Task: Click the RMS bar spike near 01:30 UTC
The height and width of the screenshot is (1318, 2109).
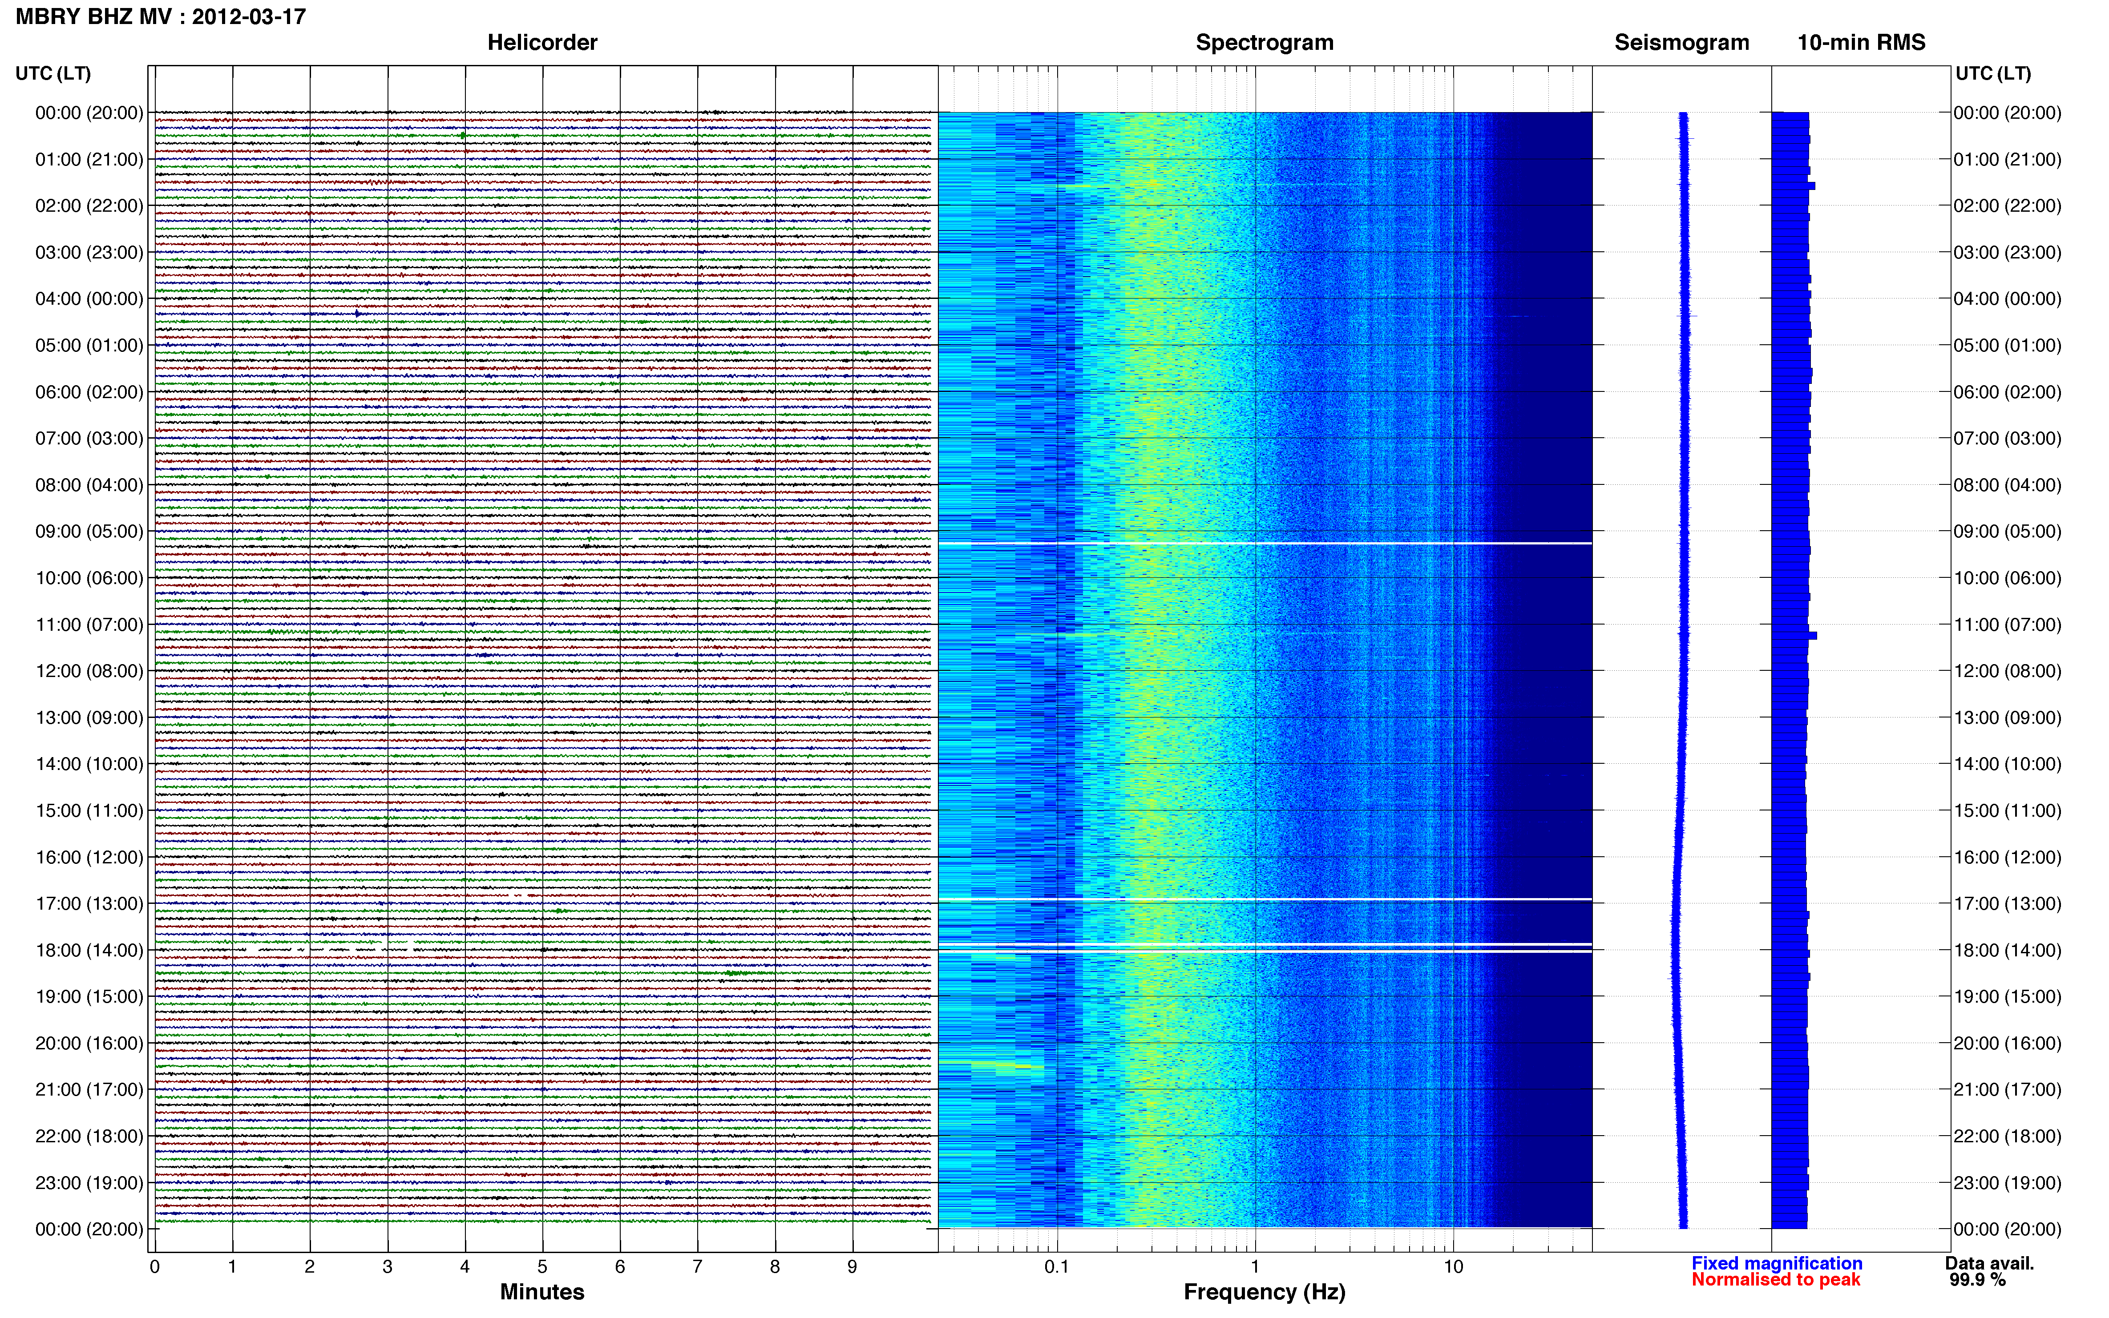Action: 1794,186
